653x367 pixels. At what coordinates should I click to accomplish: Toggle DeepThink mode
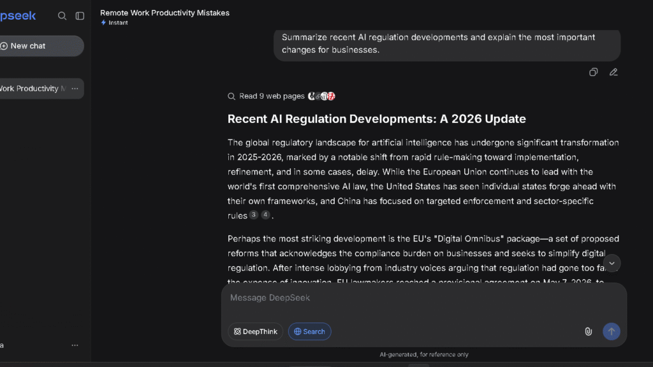(x=255, y=331)
